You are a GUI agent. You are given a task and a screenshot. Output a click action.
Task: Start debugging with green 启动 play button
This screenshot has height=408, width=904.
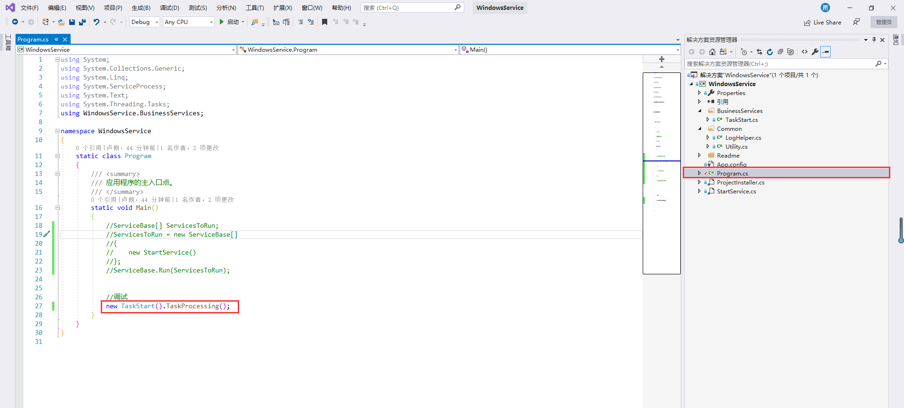[229, 22]
